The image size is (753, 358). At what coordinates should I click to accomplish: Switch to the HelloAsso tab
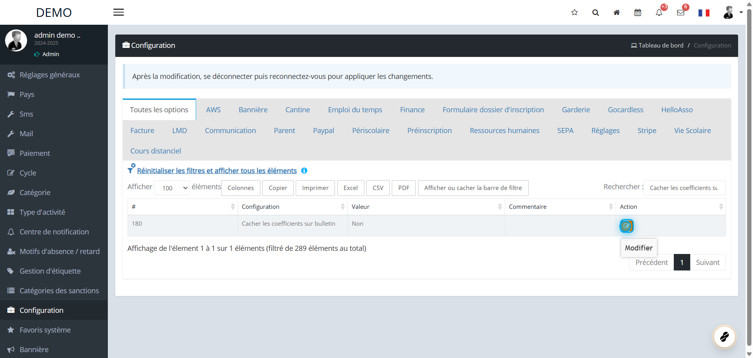coord(677,110)
